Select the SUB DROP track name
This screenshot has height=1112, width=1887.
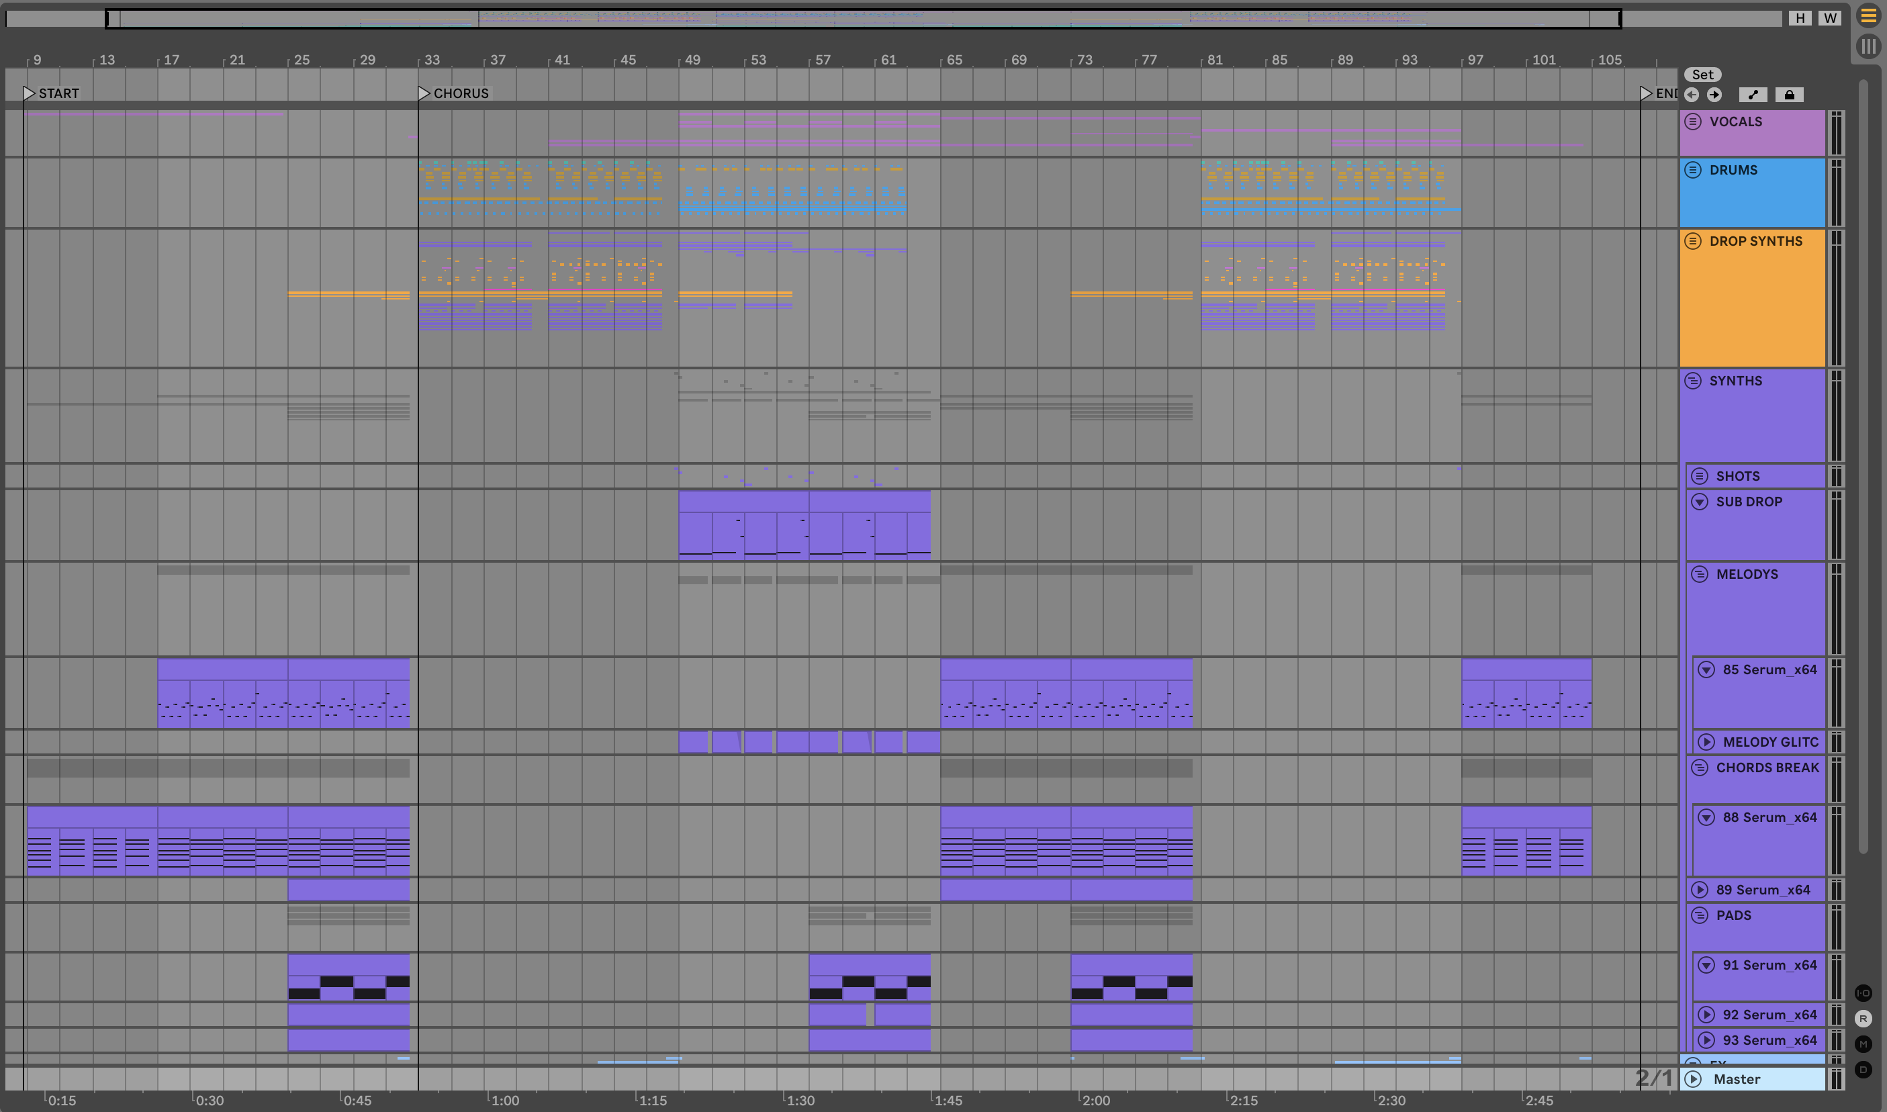coord(1749,502)
